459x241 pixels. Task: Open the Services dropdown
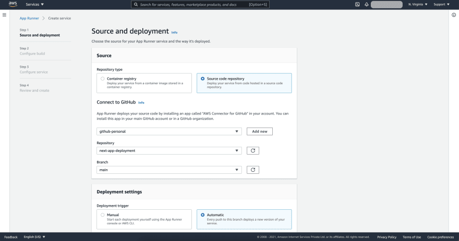[x=34, y=4]
